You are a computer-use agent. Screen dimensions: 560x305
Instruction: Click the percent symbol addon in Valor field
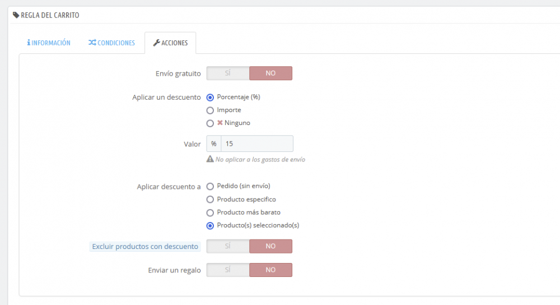[214, 144]
